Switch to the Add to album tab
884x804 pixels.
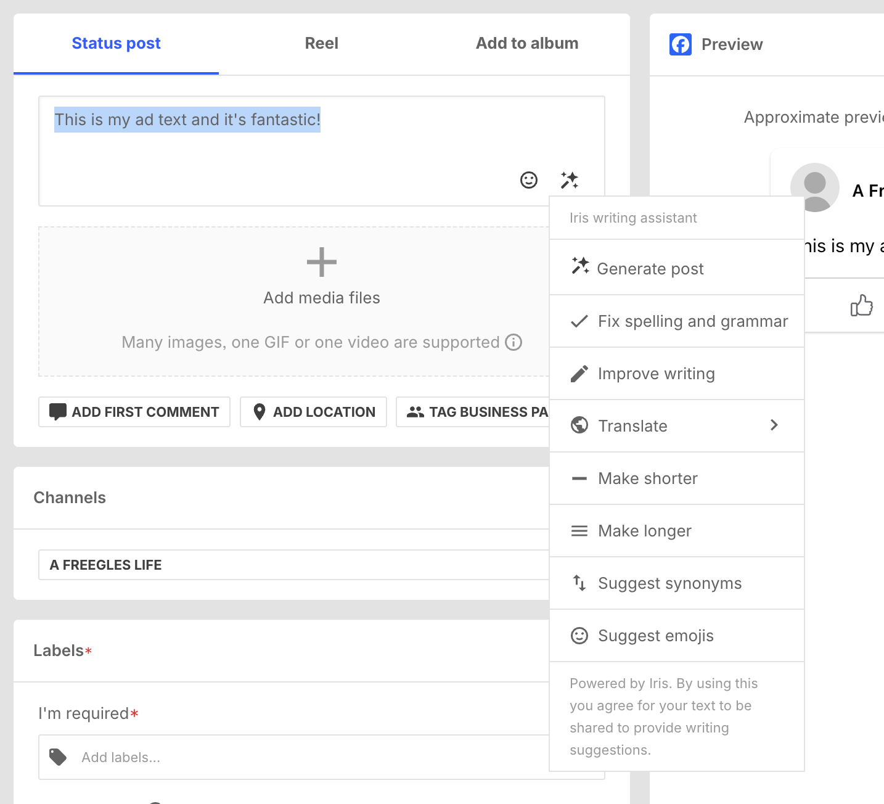526,44
